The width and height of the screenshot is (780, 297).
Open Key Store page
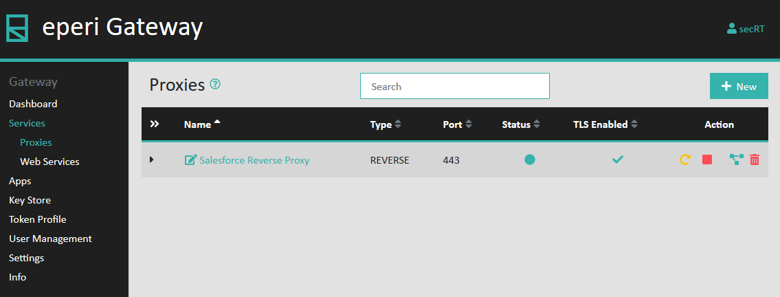[x=30, y=200]
